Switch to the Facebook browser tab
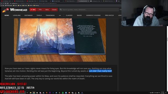The height and width of the screenshot is (94, 168). point(58,1)
